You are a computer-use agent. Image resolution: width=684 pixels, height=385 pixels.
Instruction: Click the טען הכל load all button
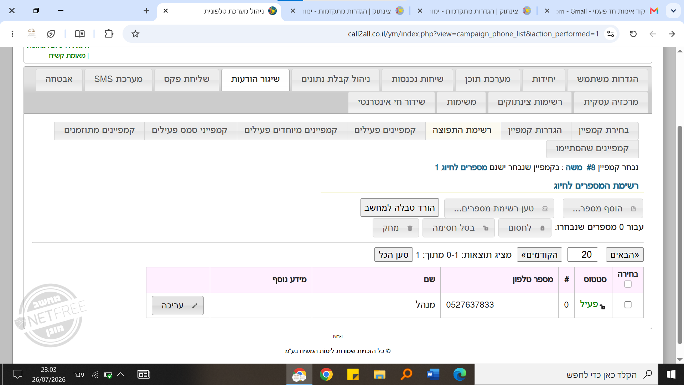[x=394, y=255]
